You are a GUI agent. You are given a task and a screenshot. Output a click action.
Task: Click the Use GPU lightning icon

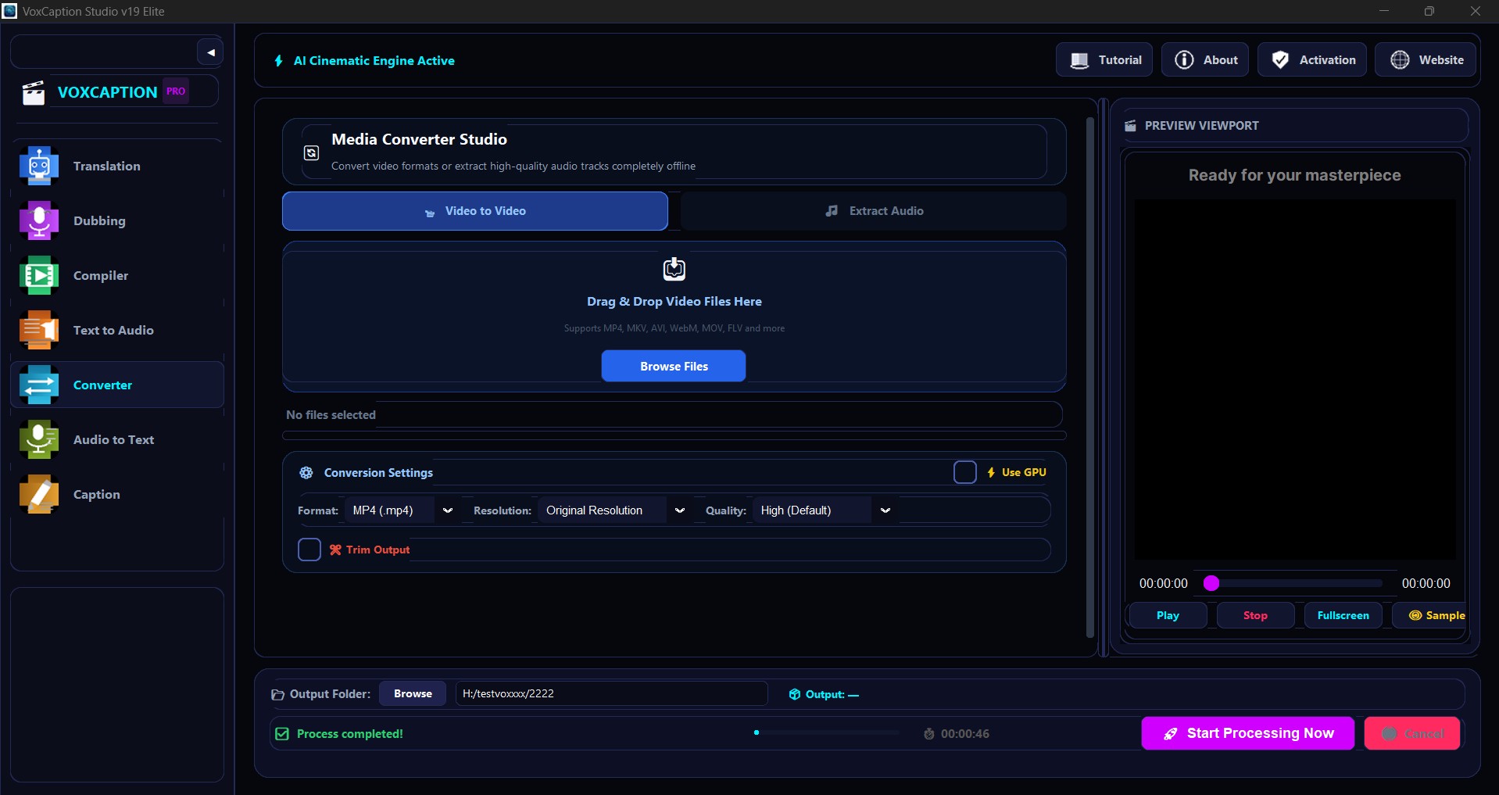[991, 472]
